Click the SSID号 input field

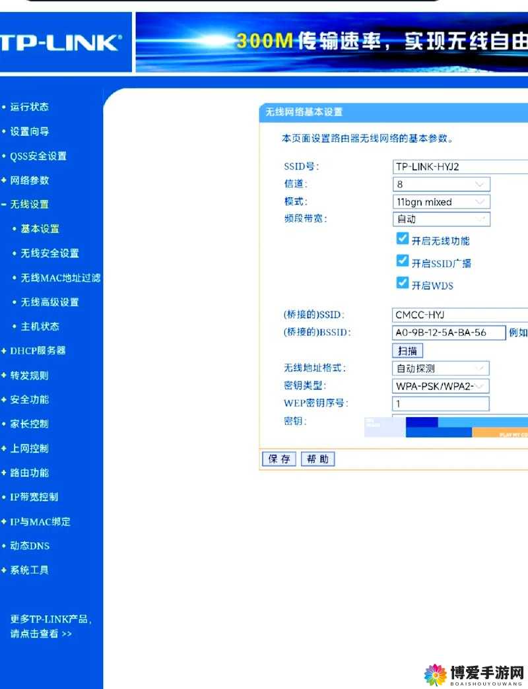460,167
